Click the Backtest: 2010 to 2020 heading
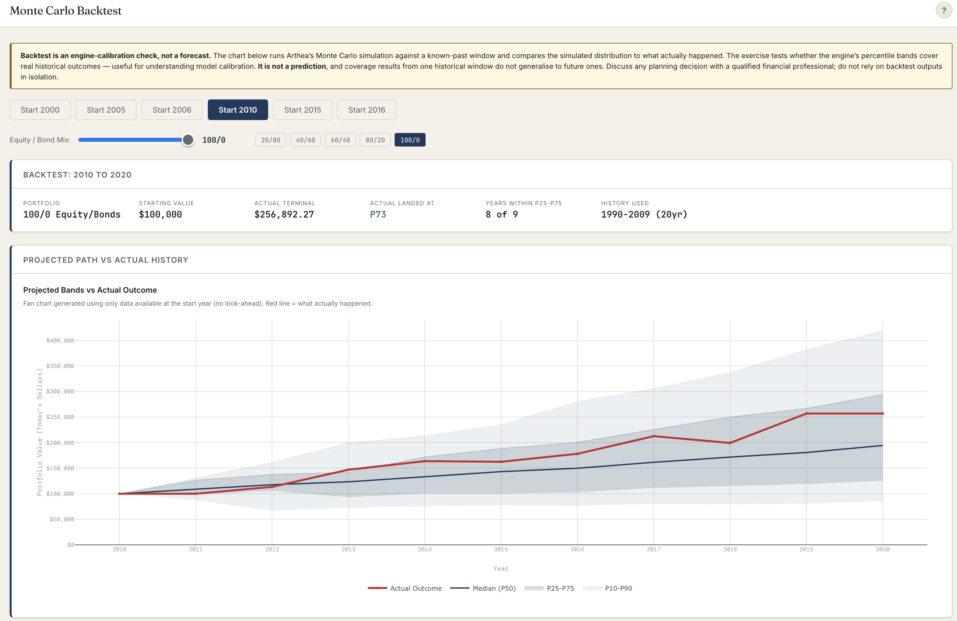 point(77,175)
